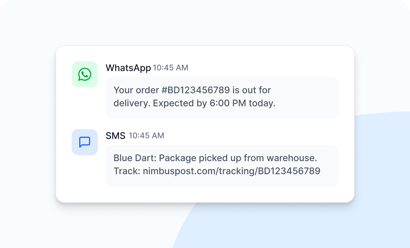Viewport: 410px width, 248px height.
Task: Click the green WhatsApp logo icon
Action: pyautogui.click(x=85, y=74)
